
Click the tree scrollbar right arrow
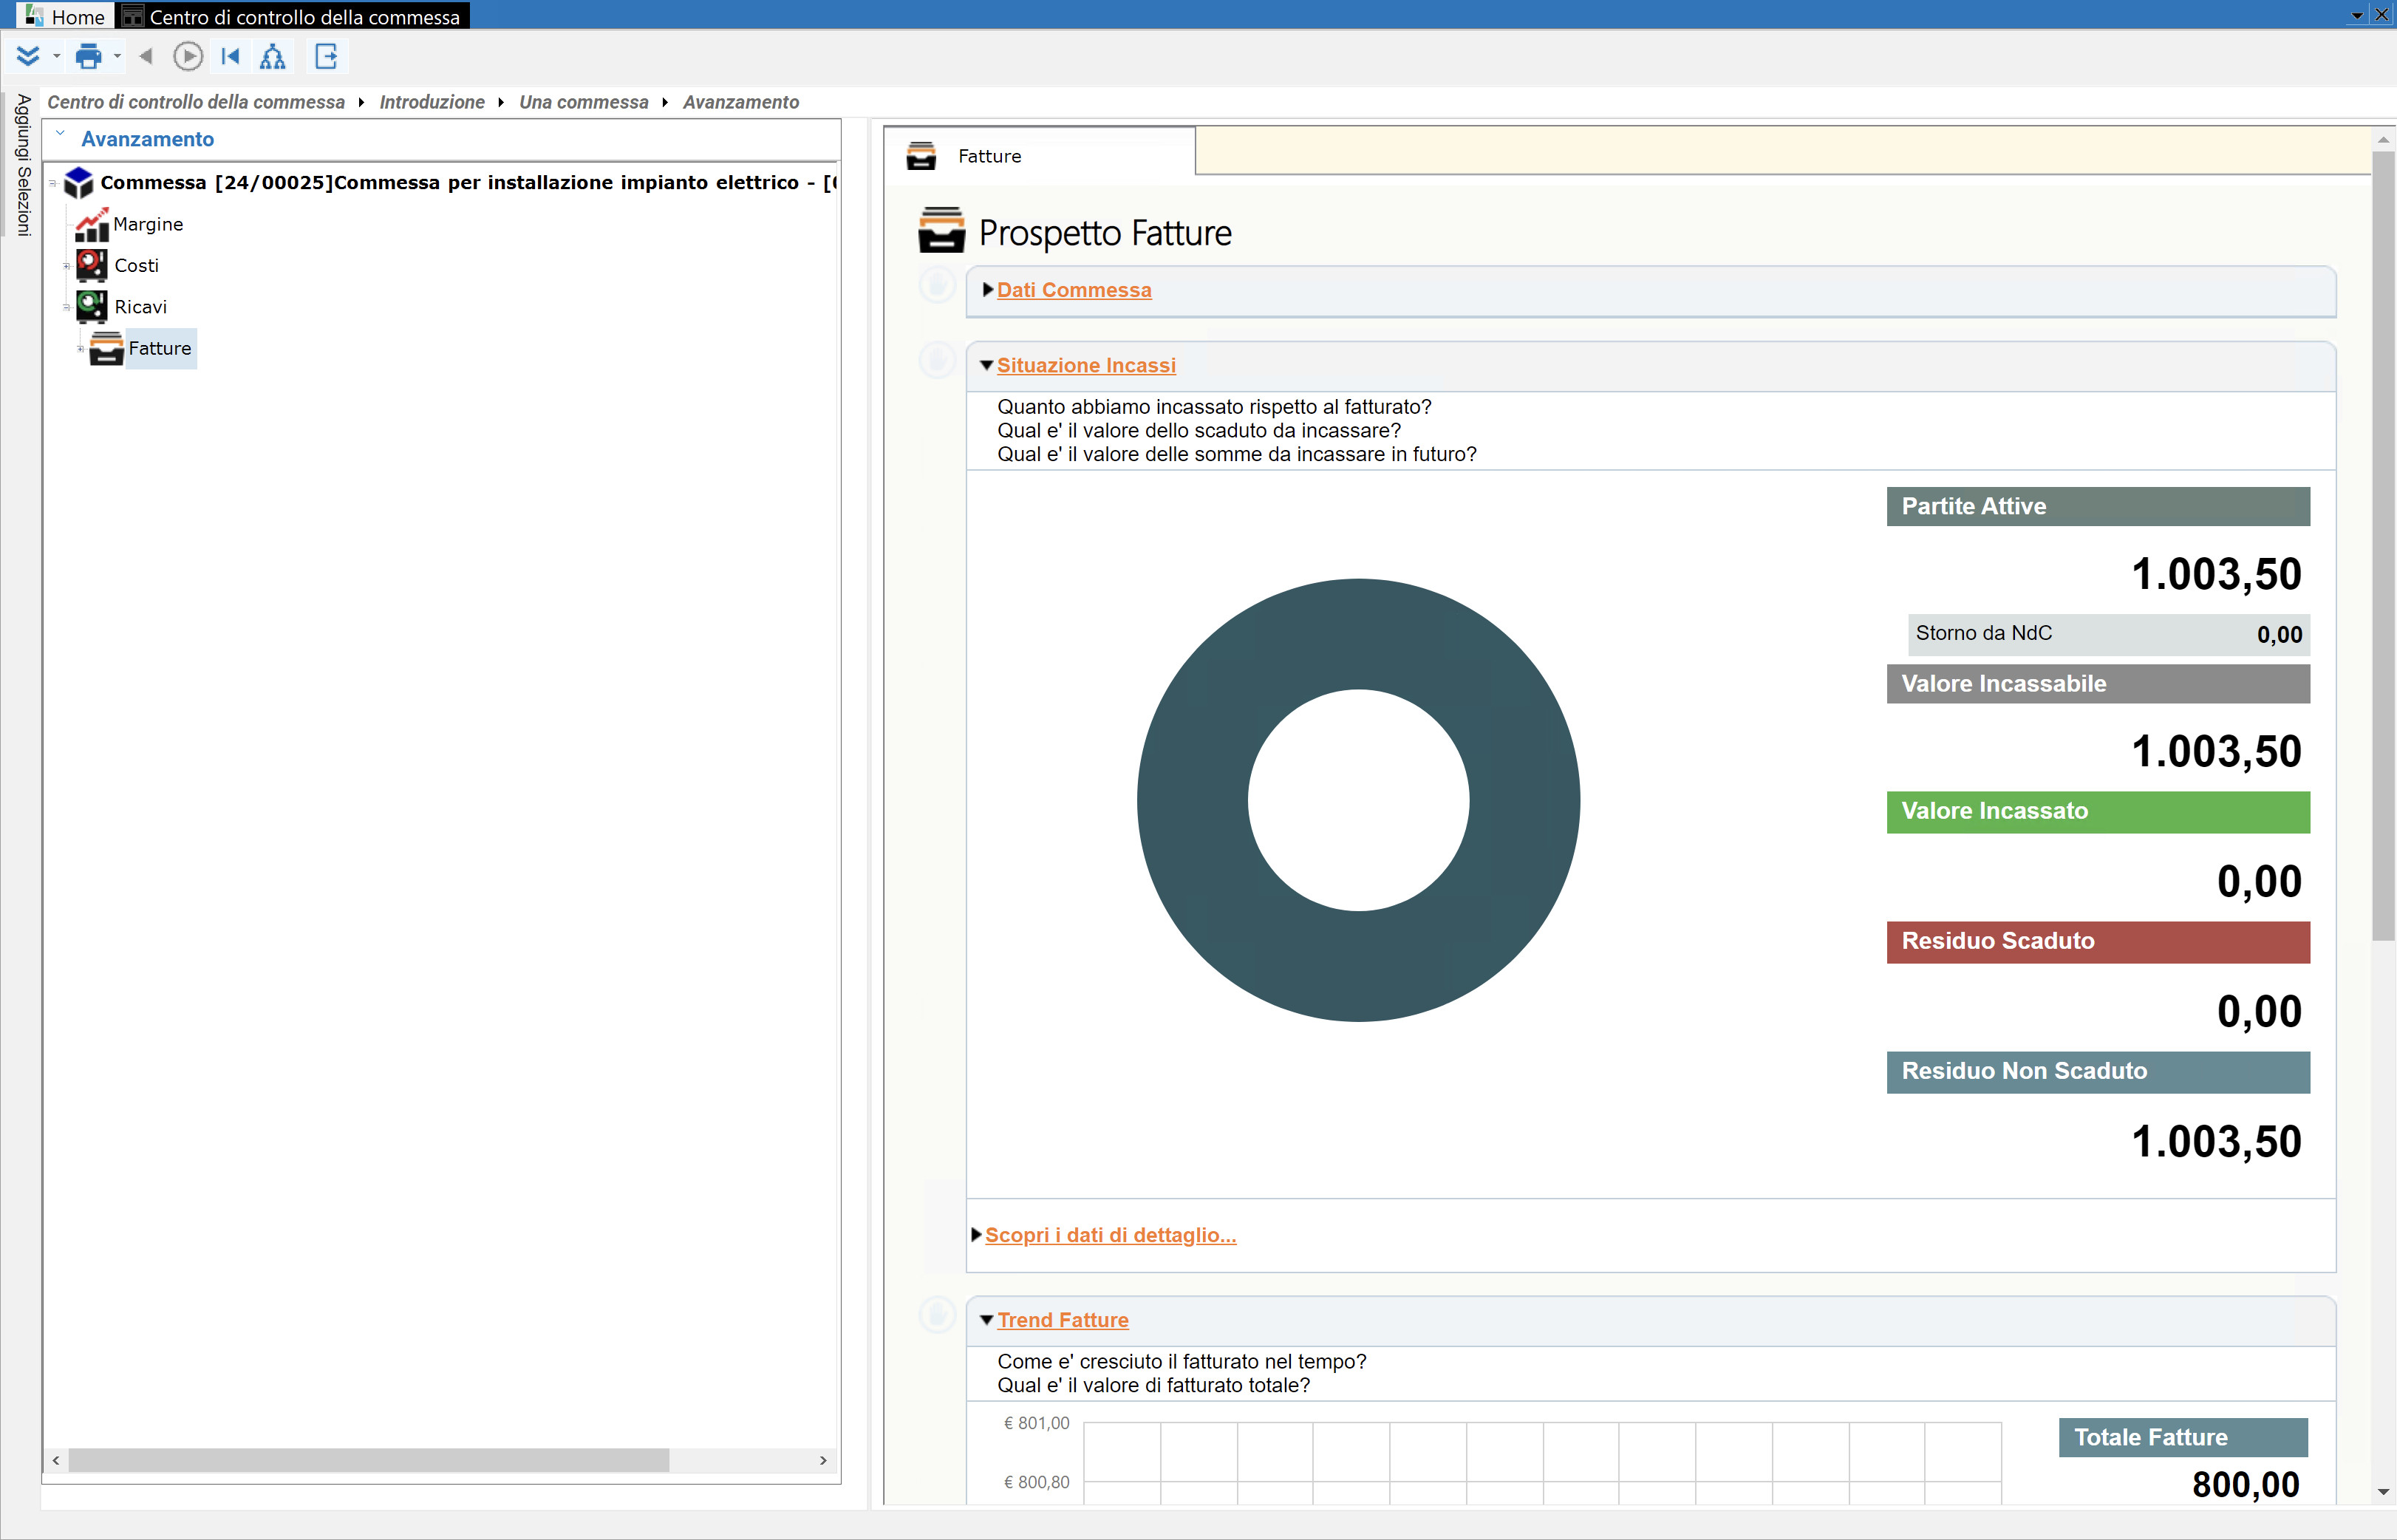[823, 1460]
